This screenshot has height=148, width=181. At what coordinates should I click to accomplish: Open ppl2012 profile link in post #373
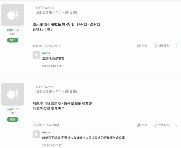click(x=13, y=109)
